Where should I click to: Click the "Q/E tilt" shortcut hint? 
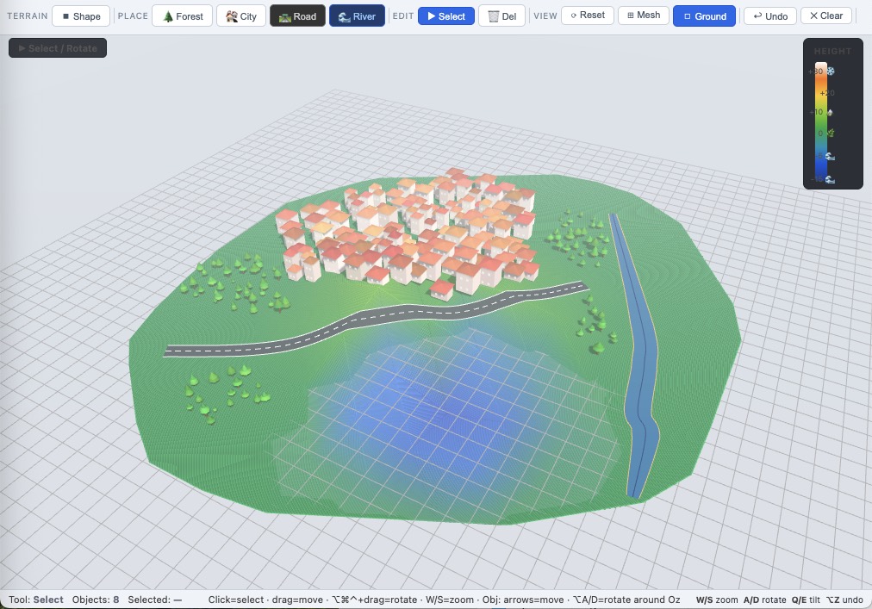pyautogui.click(x=806, y=600)
